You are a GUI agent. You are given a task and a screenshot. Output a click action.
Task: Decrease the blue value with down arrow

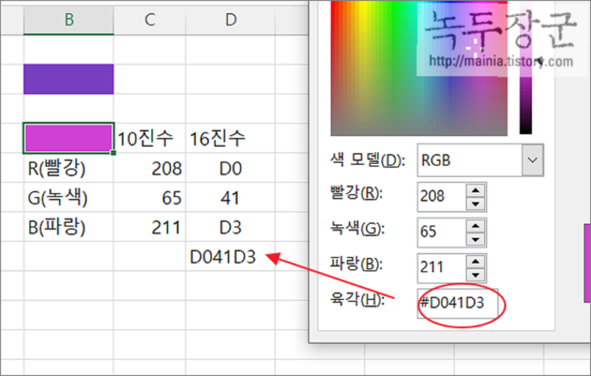[x=476, y=275]
